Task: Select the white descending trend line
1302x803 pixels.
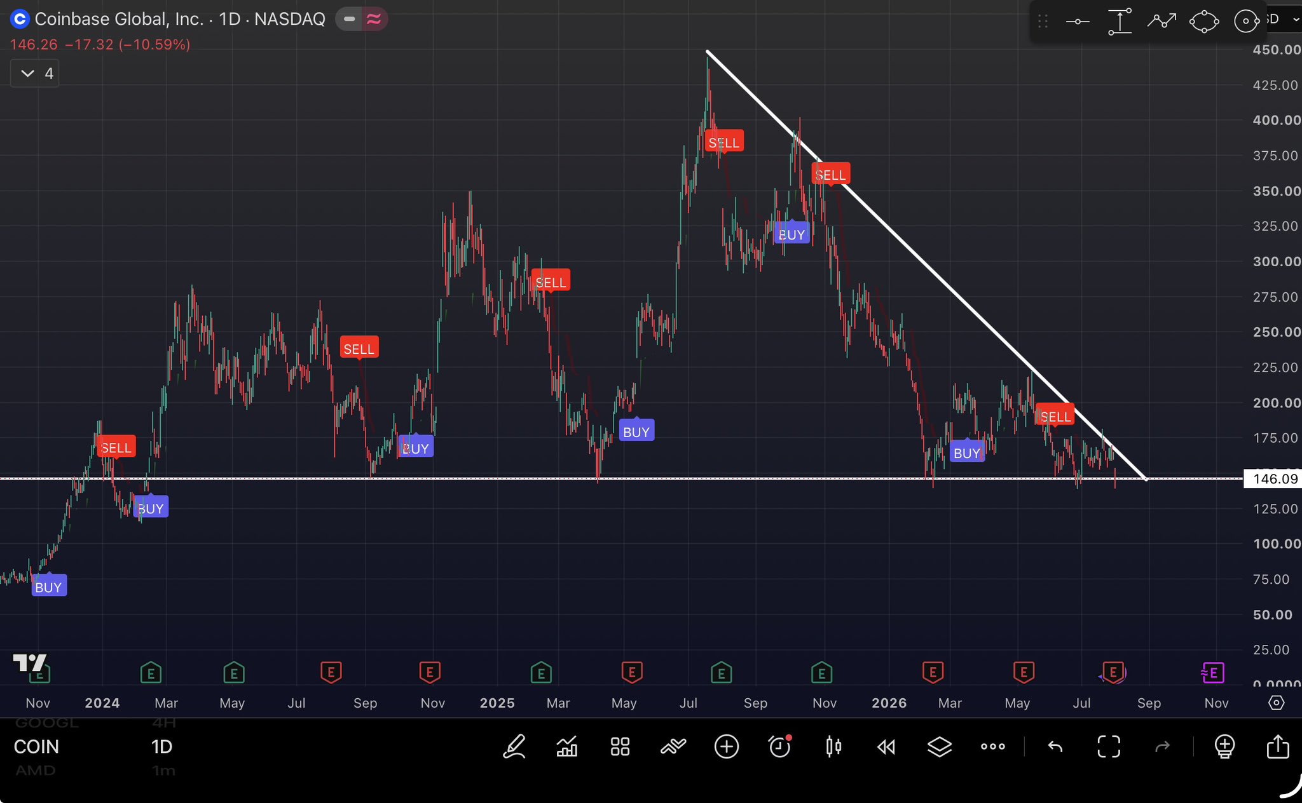Action: [927, 265]
